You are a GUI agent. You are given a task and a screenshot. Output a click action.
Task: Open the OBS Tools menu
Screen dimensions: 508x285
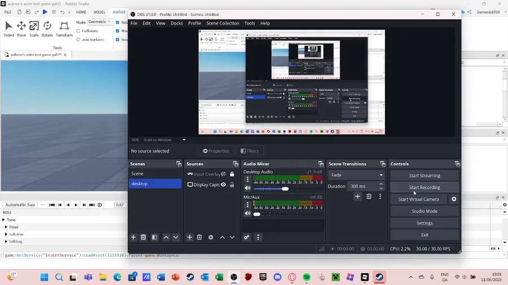[x=249, y=23]
